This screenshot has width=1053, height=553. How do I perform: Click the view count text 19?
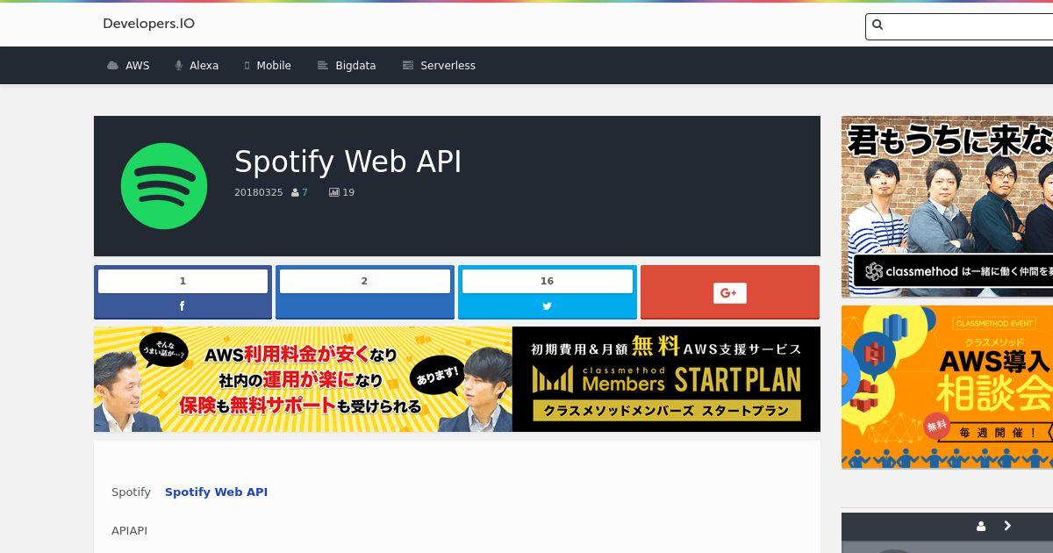coord(348,192)
